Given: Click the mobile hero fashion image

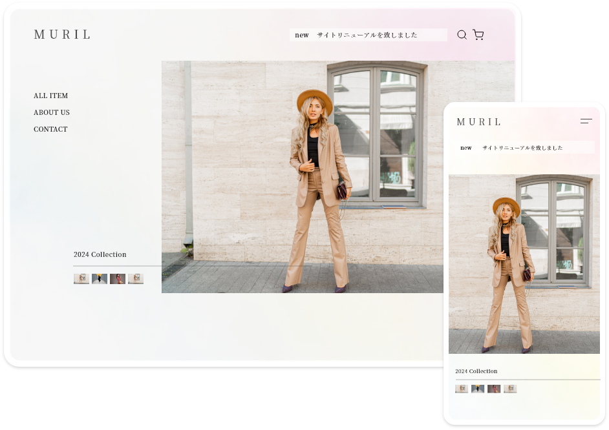Looking at the screenshot, I should pos(524,264).
